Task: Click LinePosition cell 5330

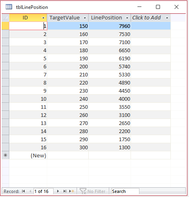Action: pos(110,74)
